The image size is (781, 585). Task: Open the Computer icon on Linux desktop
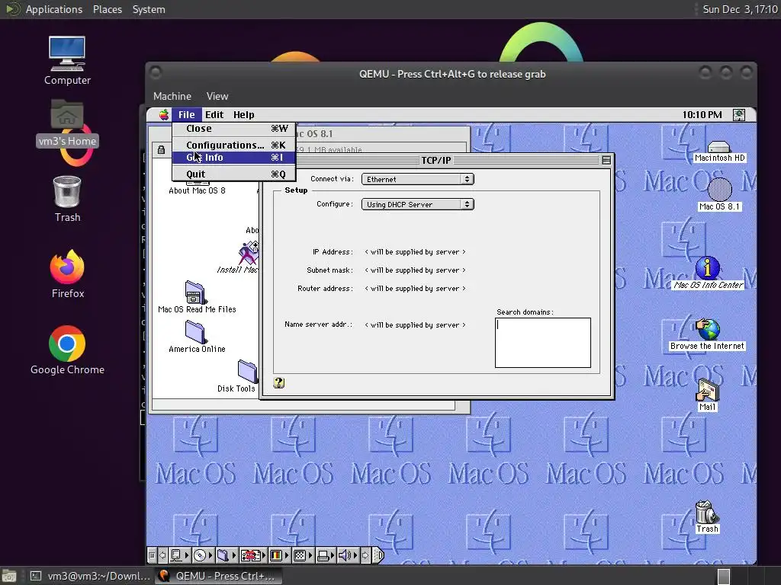[67, 61]
